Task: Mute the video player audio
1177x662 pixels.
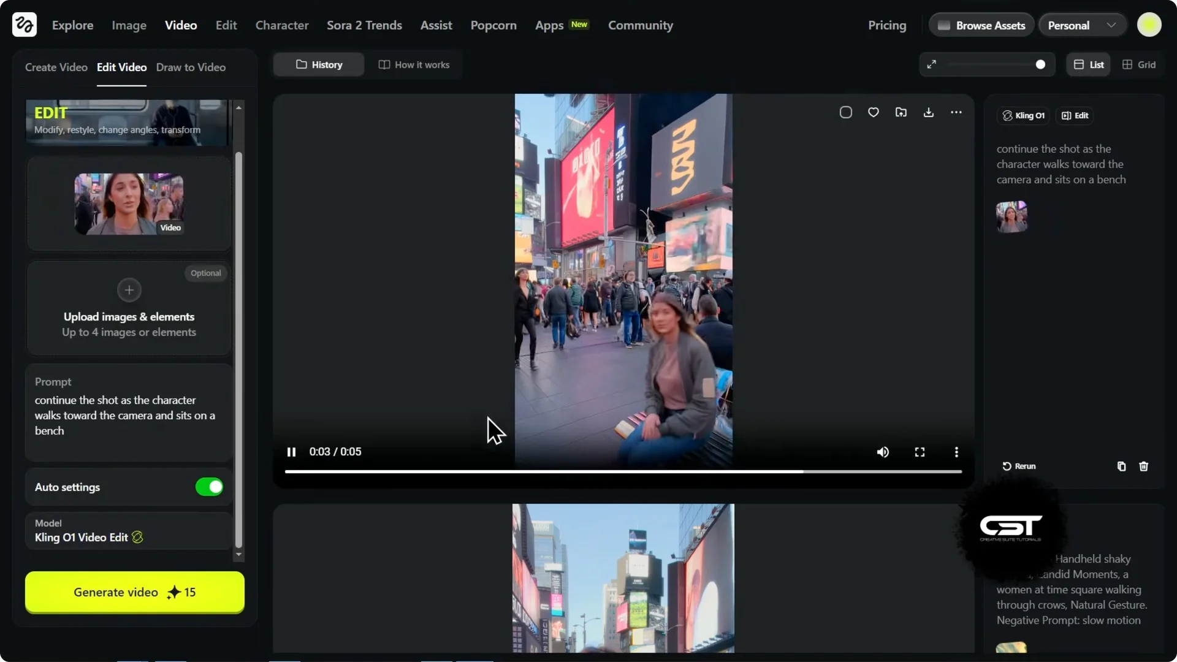Action: [883, 452]
